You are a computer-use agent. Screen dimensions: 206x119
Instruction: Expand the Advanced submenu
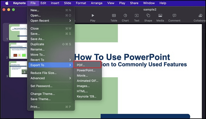(x=51, y=78)
